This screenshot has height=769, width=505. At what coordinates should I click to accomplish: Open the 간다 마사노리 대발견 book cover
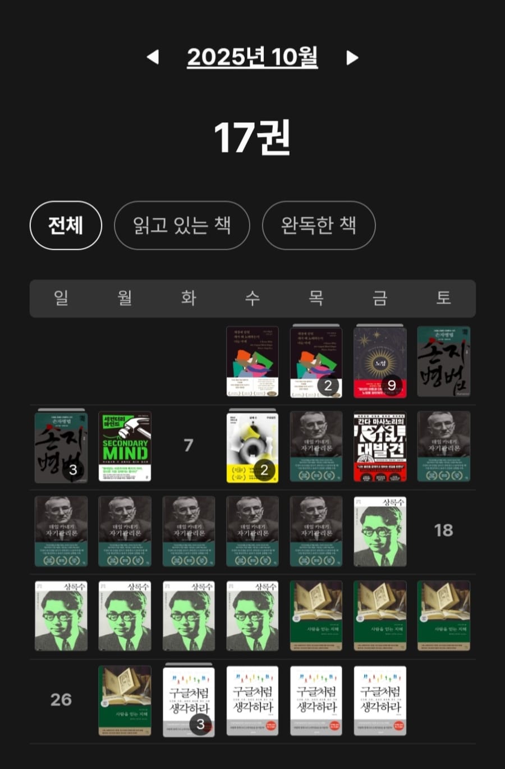point(380,447)
